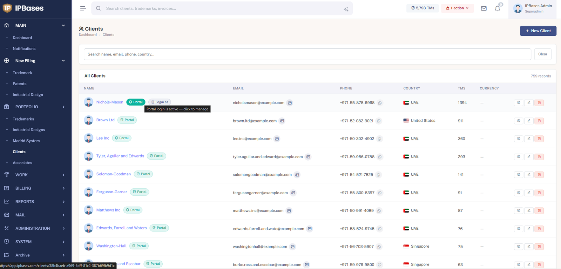The height and width of the screenshot is (269, 561).
Task: Delete the Washington-Hall client
Action: click(539, 247)
